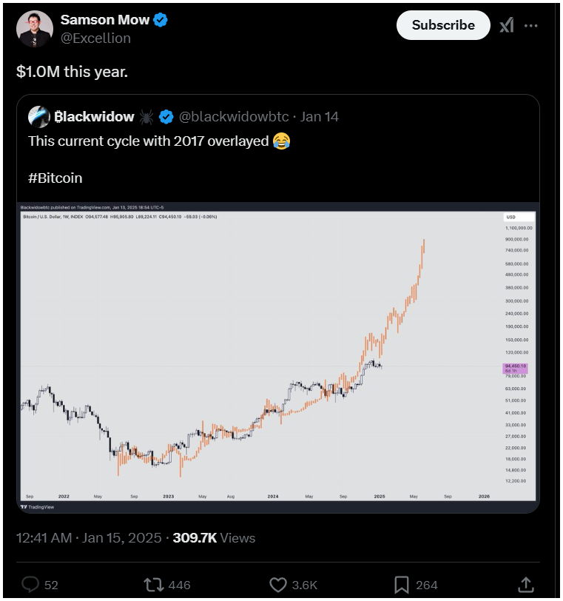
Task: Click the share upload icon
Action: click(526, 585)
